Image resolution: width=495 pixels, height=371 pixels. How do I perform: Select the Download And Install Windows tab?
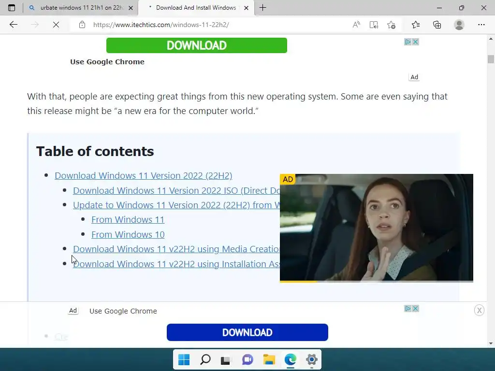pos(196,8)
